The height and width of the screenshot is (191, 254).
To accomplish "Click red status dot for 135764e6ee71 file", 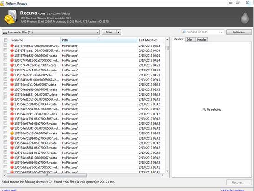I will coord(12,143).
